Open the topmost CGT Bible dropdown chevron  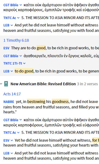click(x=21, y=5)
